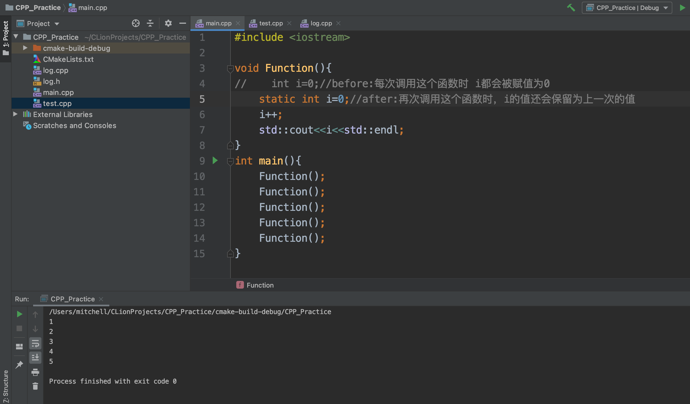Open the Project panel options gear
Screen dimensions: 690x404
pyautogui.click(x=168, y=23)
